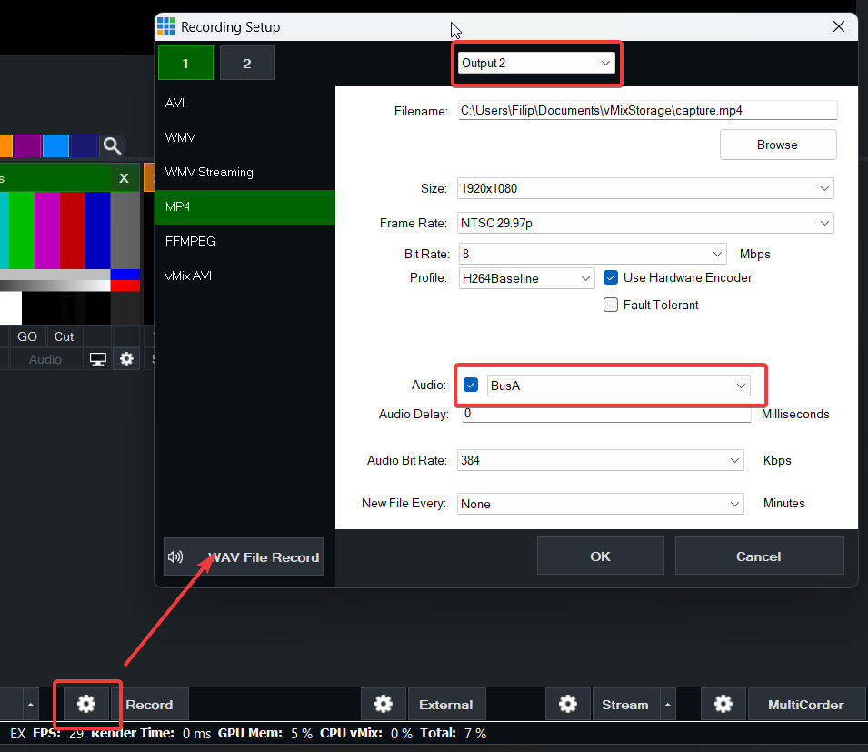Select the WMV format
Image resolution: width=868 pixels, height=752 pixels.
[x=244, y=137]
